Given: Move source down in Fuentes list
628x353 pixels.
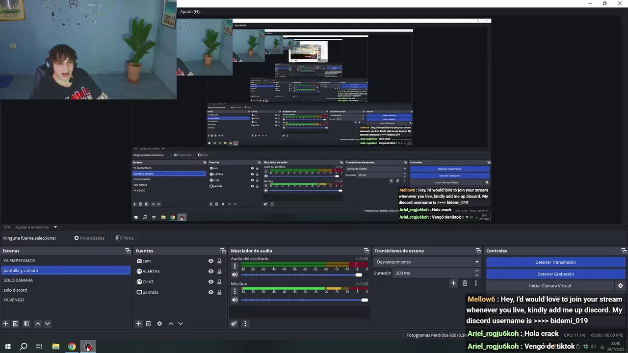Looking at the screenshot, I should pos(181,324).
